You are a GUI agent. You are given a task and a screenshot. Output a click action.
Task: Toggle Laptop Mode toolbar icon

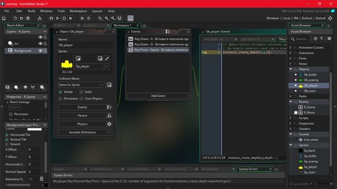coord(131,18)
